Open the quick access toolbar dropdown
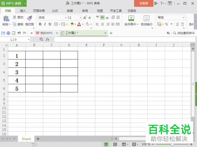197x147 pixels. [32, 33]
